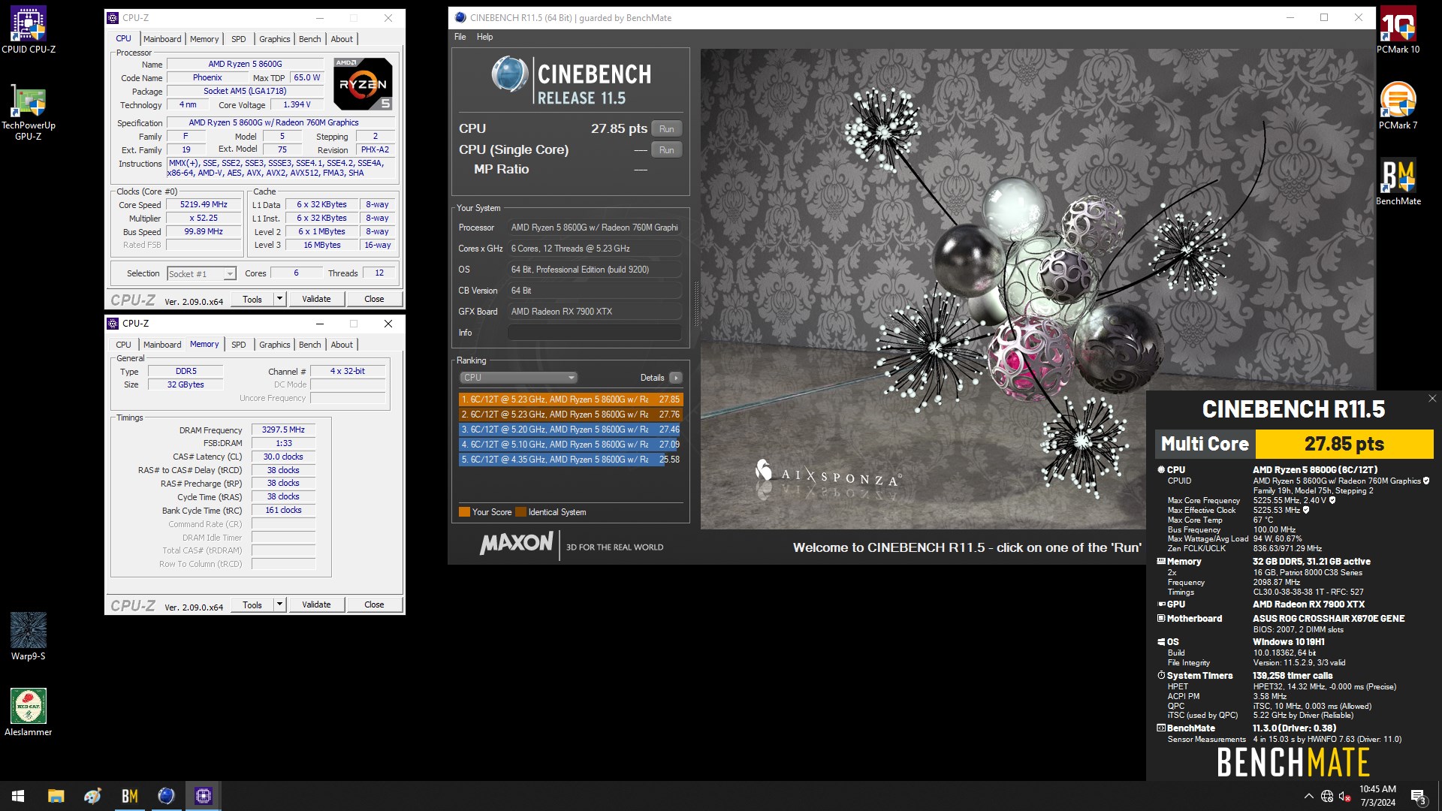1442x811 pixels.
Task: Click the Info field in Your System
Action: (x=595, y=333)
